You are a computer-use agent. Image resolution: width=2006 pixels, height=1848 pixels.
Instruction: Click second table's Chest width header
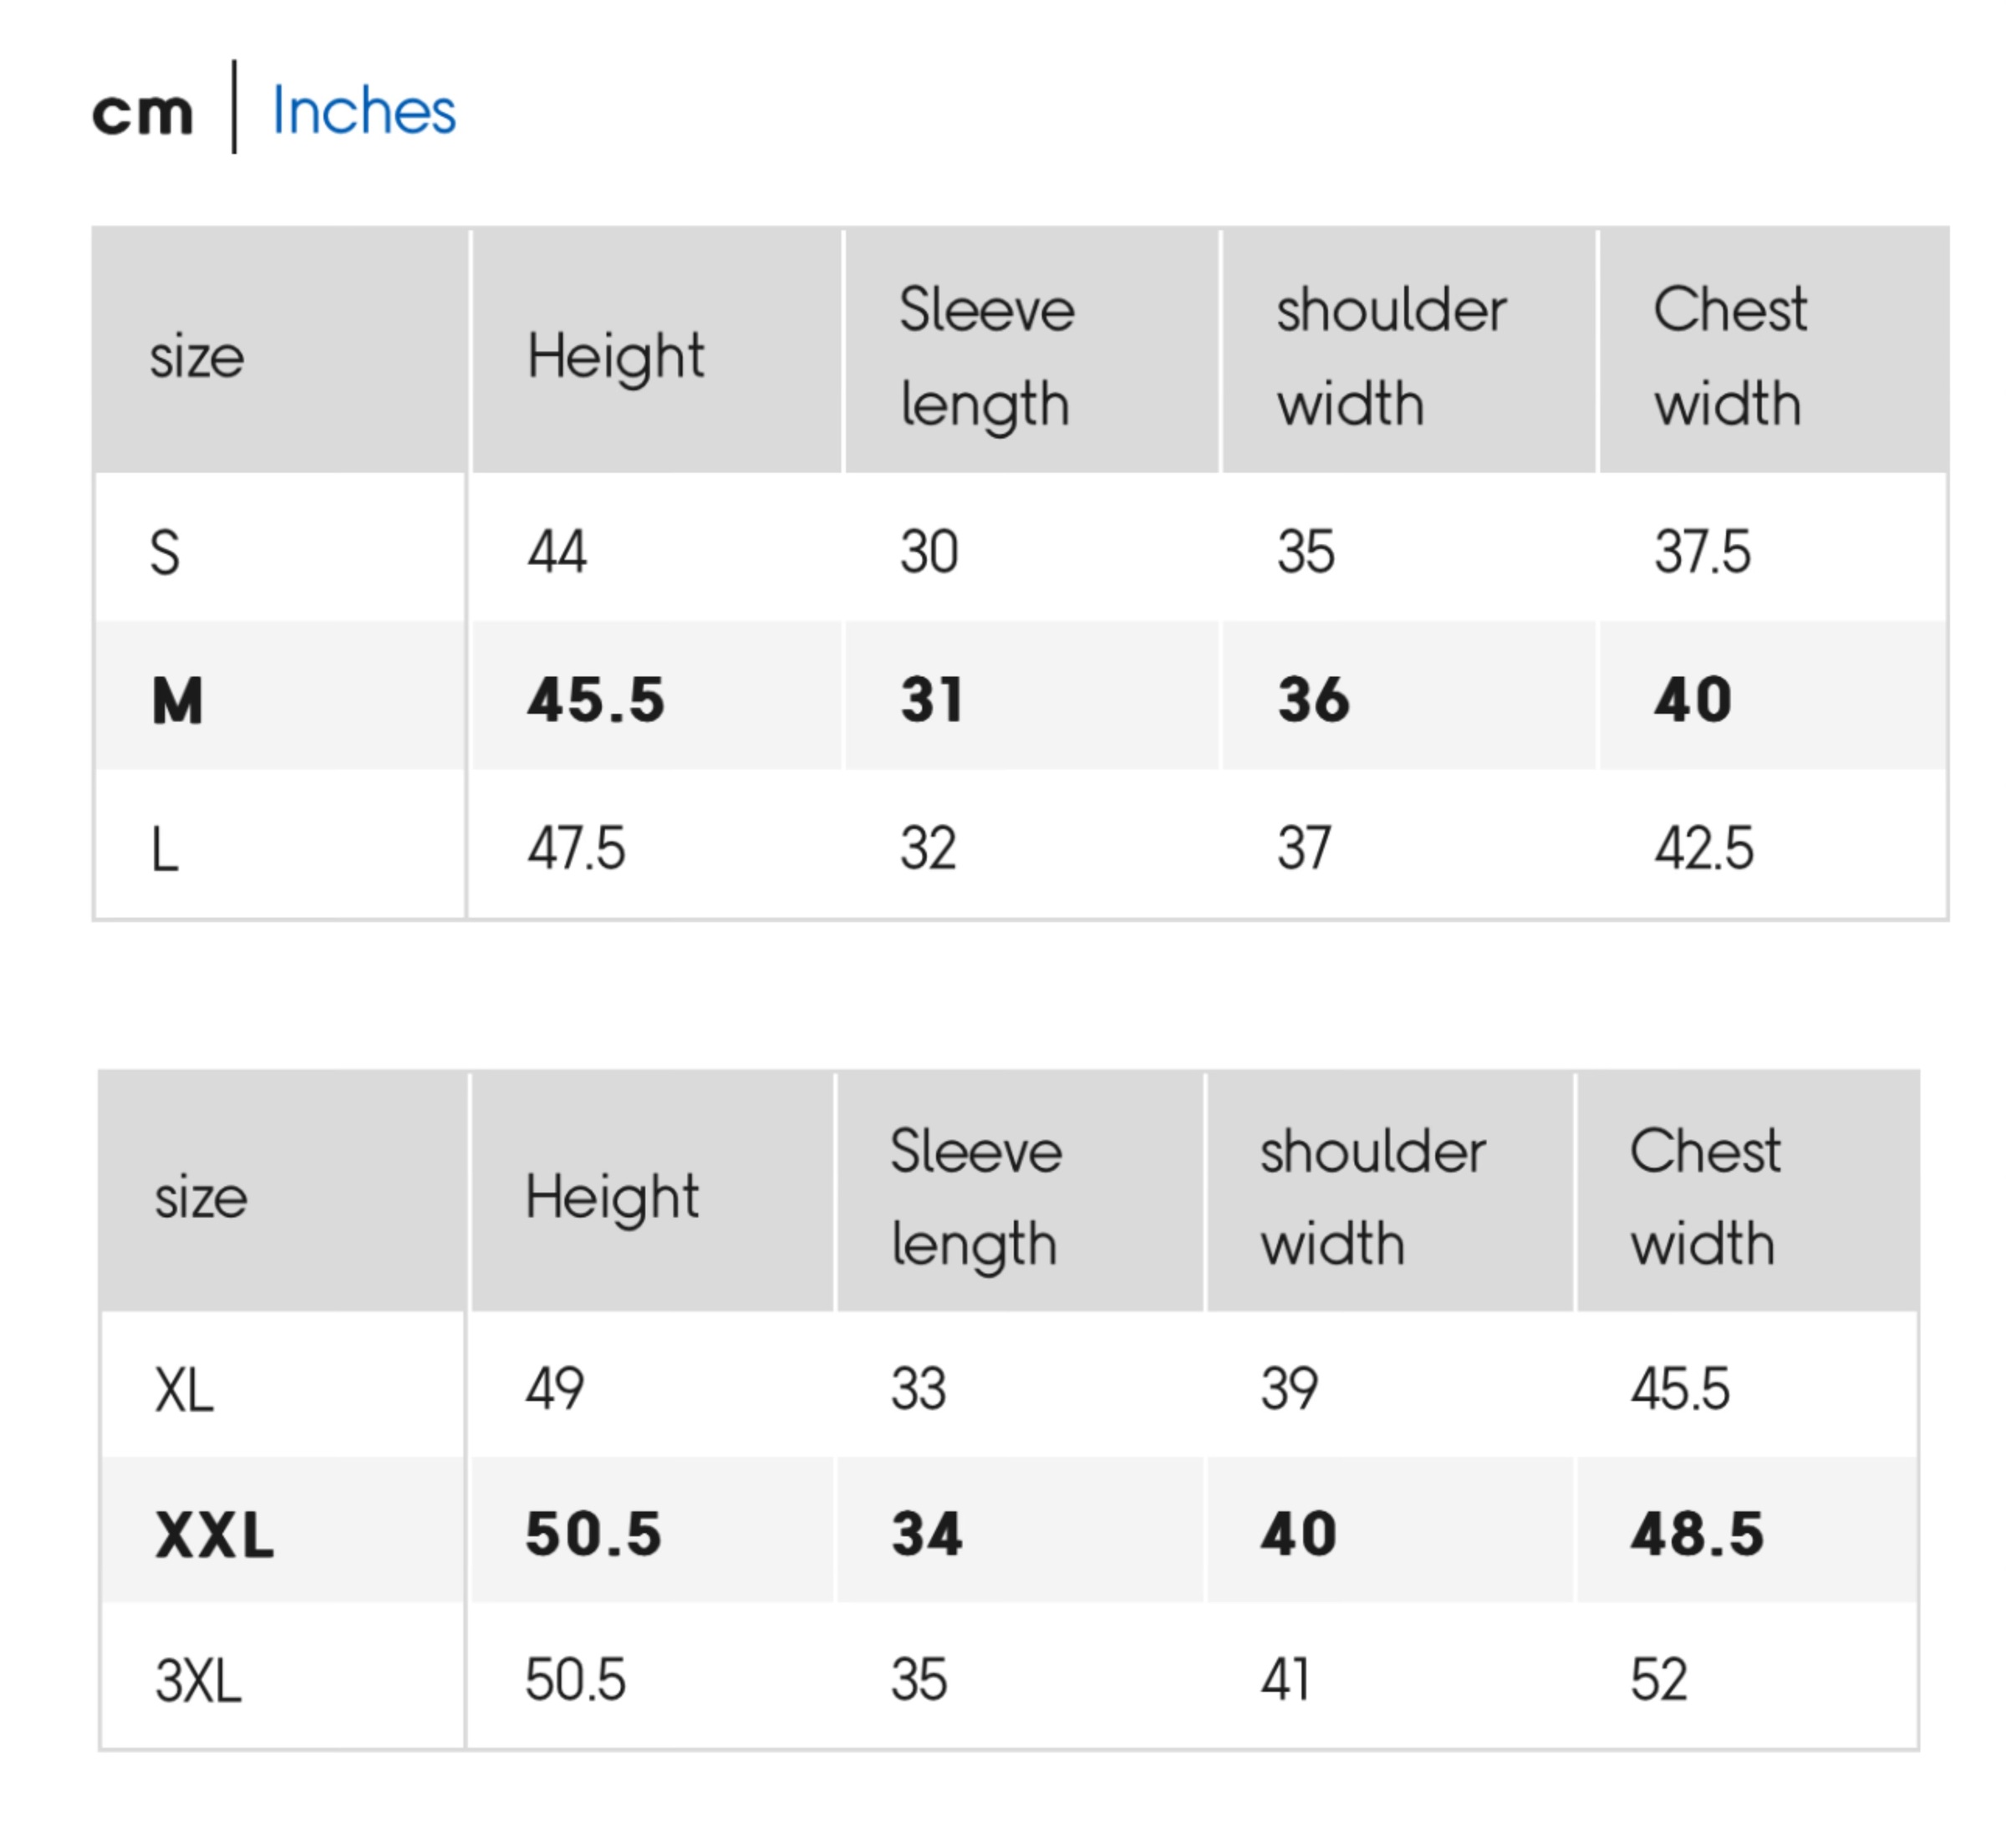[1705, 1198]
